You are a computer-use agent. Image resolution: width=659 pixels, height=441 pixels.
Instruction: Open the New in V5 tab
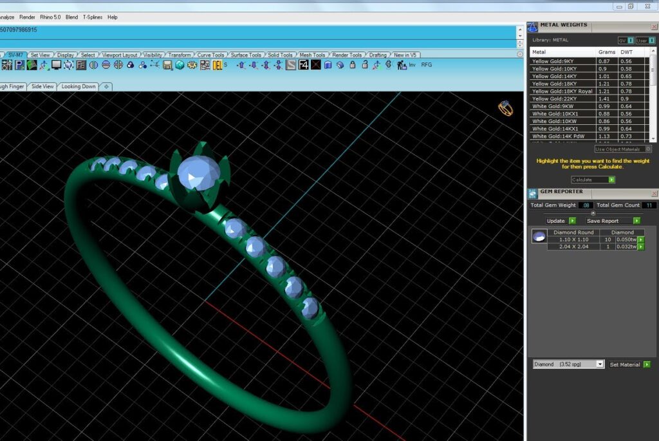405,55
